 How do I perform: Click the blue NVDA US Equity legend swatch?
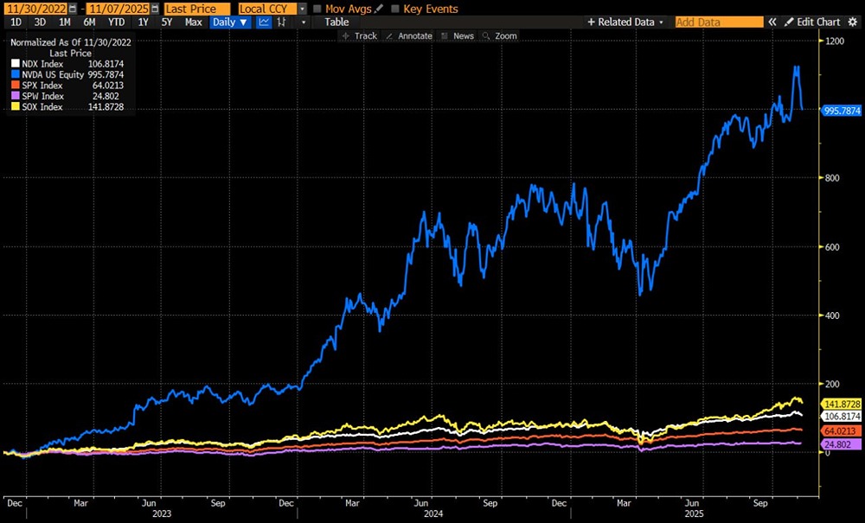(13, 74)
